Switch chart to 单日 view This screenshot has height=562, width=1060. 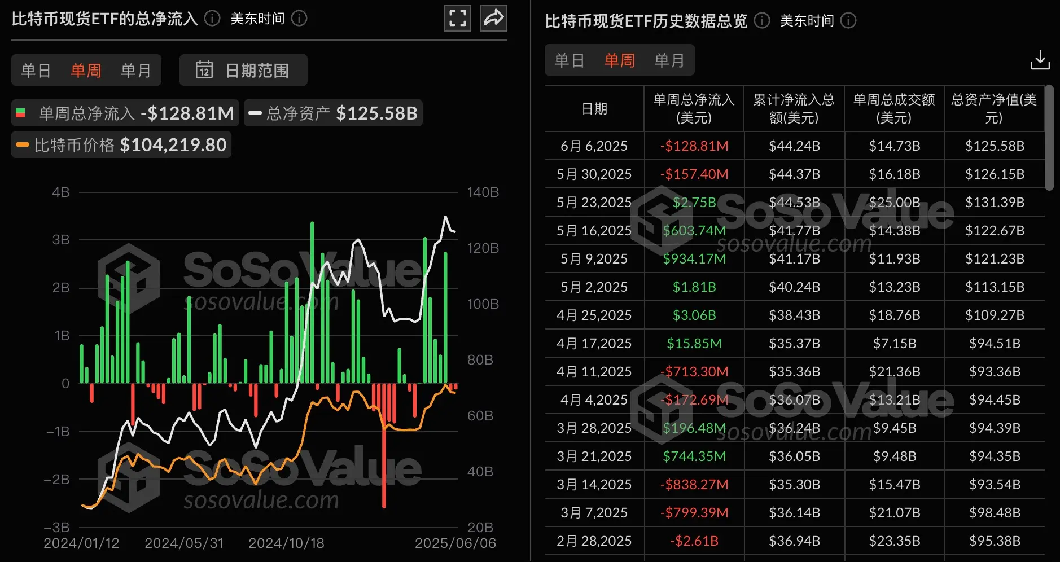tap(36, 71)
